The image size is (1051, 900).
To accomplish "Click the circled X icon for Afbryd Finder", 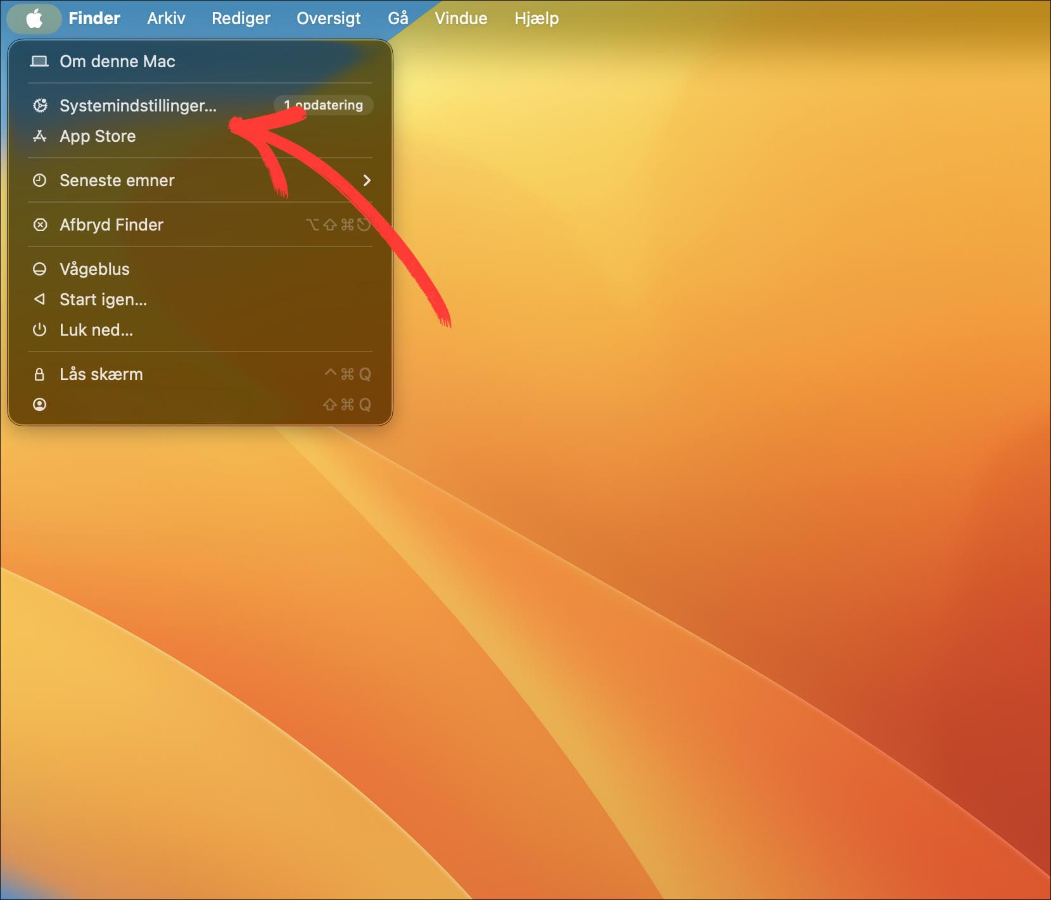I will pyautogui.click(x=40, y=225).
